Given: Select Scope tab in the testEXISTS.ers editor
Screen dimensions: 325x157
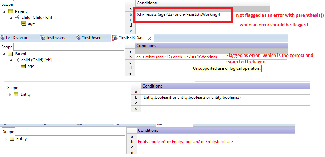Looking at the screenshot, I should (x=7, y=47).
